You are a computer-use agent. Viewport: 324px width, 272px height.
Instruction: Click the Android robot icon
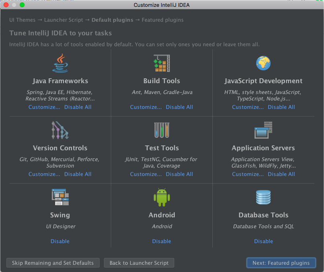162,197
